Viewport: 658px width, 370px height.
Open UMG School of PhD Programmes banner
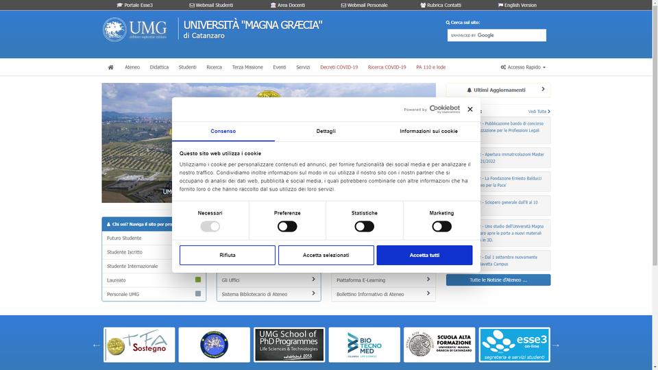289,345
